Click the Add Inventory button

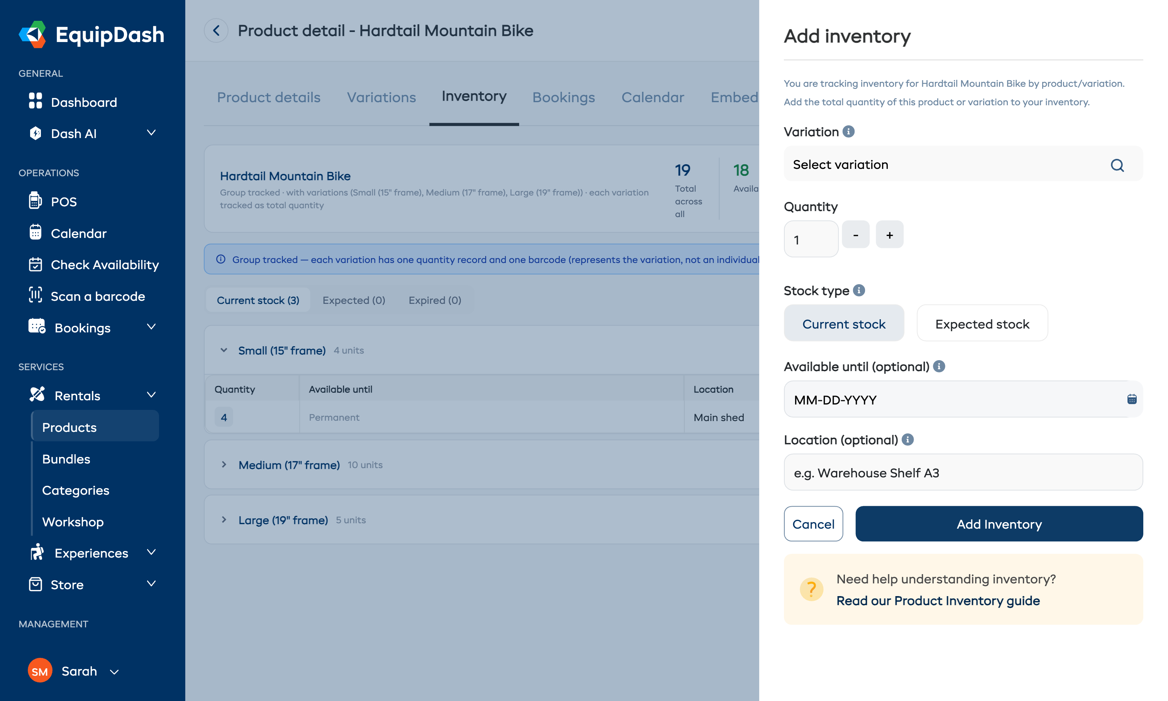coord(999,524)
